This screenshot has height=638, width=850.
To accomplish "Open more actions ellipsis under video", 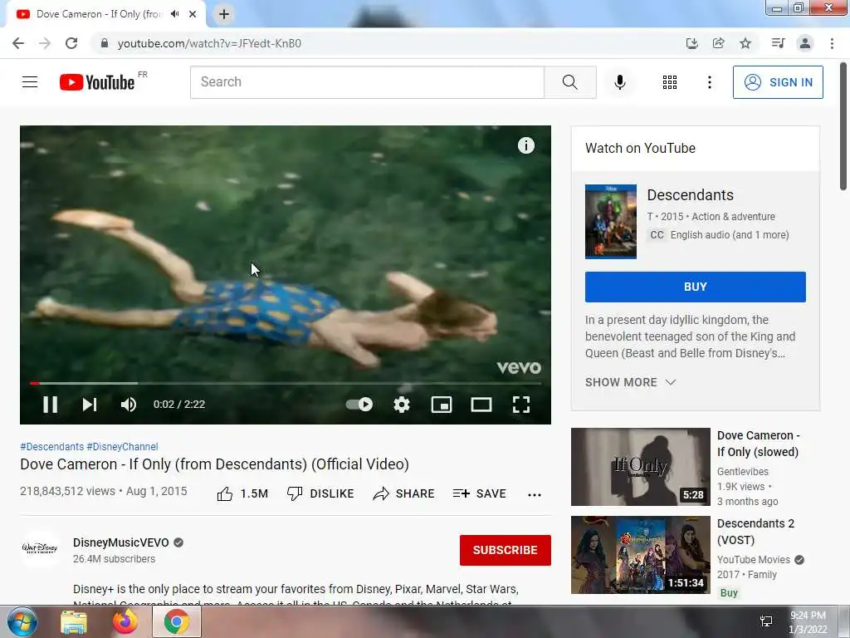I will (535, 494).
